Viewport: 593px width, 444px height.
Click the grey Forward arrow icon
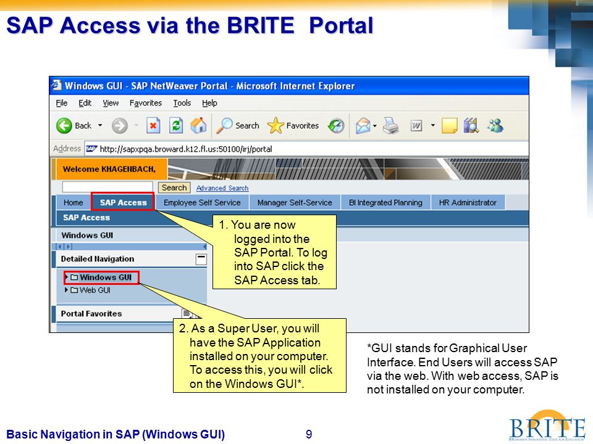coord(119,126)
